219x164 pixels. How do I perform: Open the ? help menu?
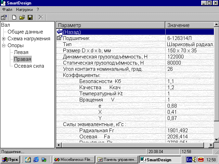tap(38, 9)
